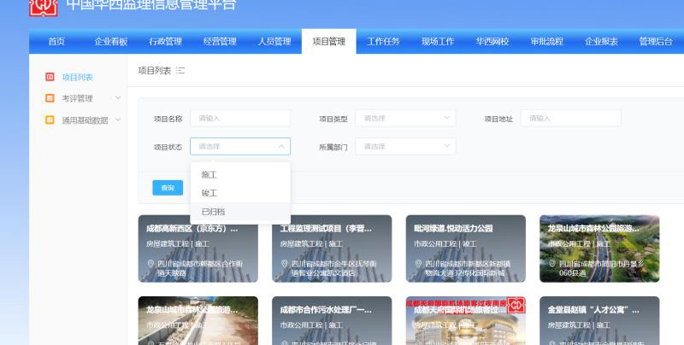684x345 pixels.
Task: Expand the 通用基础数据 sidebar chevron
Action: [x=118, y=120]
